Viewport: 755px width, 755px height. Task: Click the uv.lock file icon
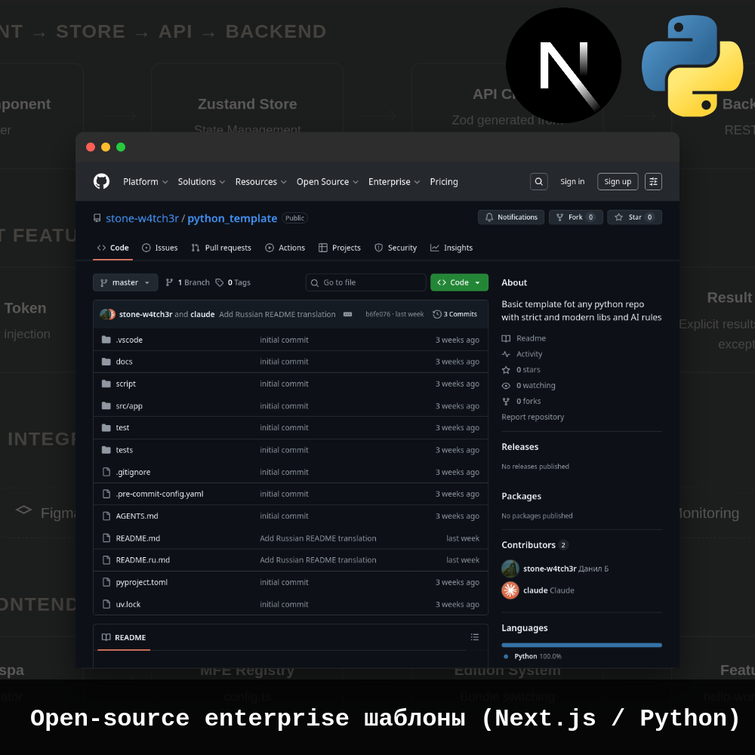[106, 604]
